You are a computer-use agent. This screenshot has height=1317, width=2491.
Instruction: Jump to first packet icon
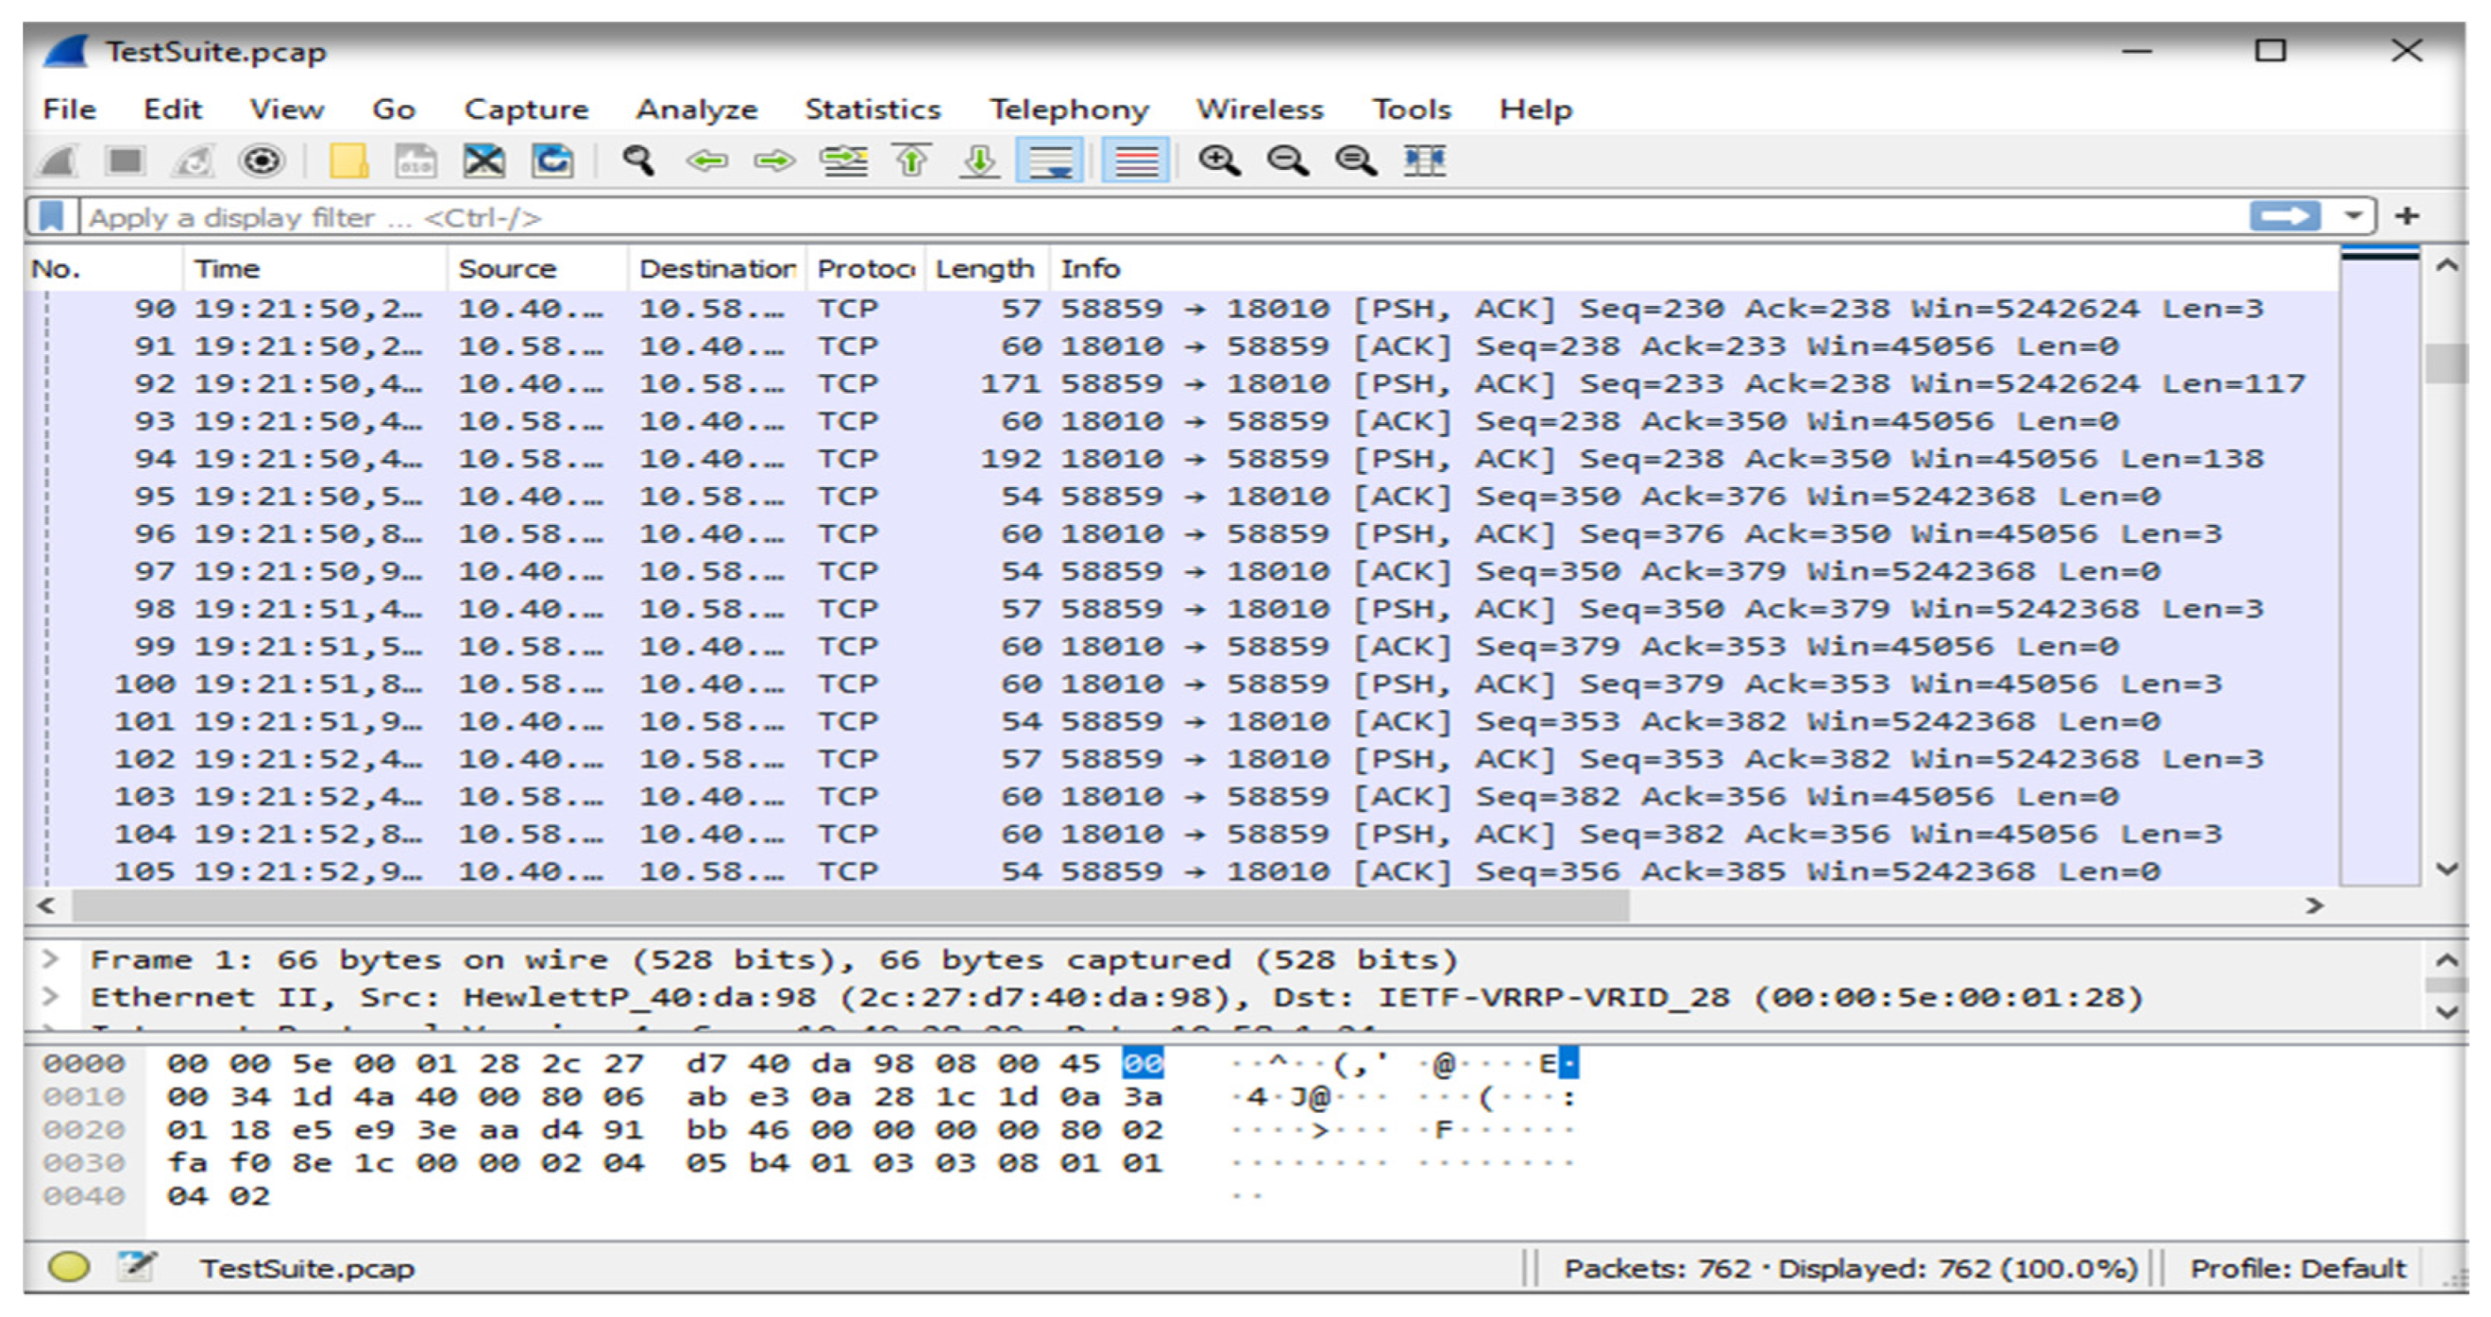[x=912, y=160]
